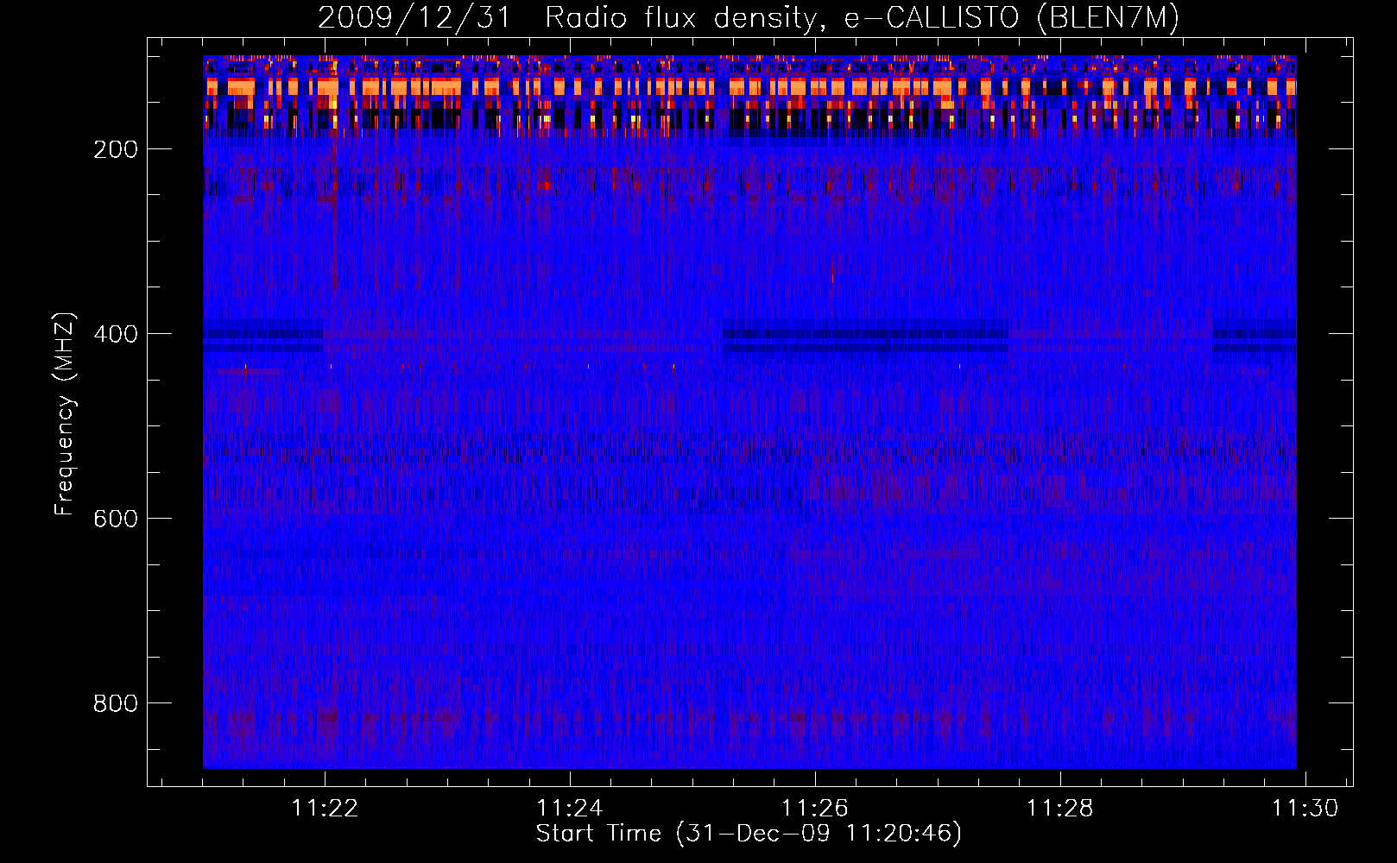1397x863 pixels.
Task: Click the 600 frequency tick label
Action: click(x=116, y=519)
